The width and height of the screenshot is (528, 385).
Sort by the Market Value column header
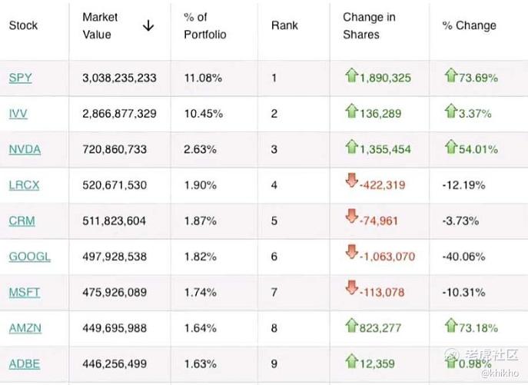100,25
